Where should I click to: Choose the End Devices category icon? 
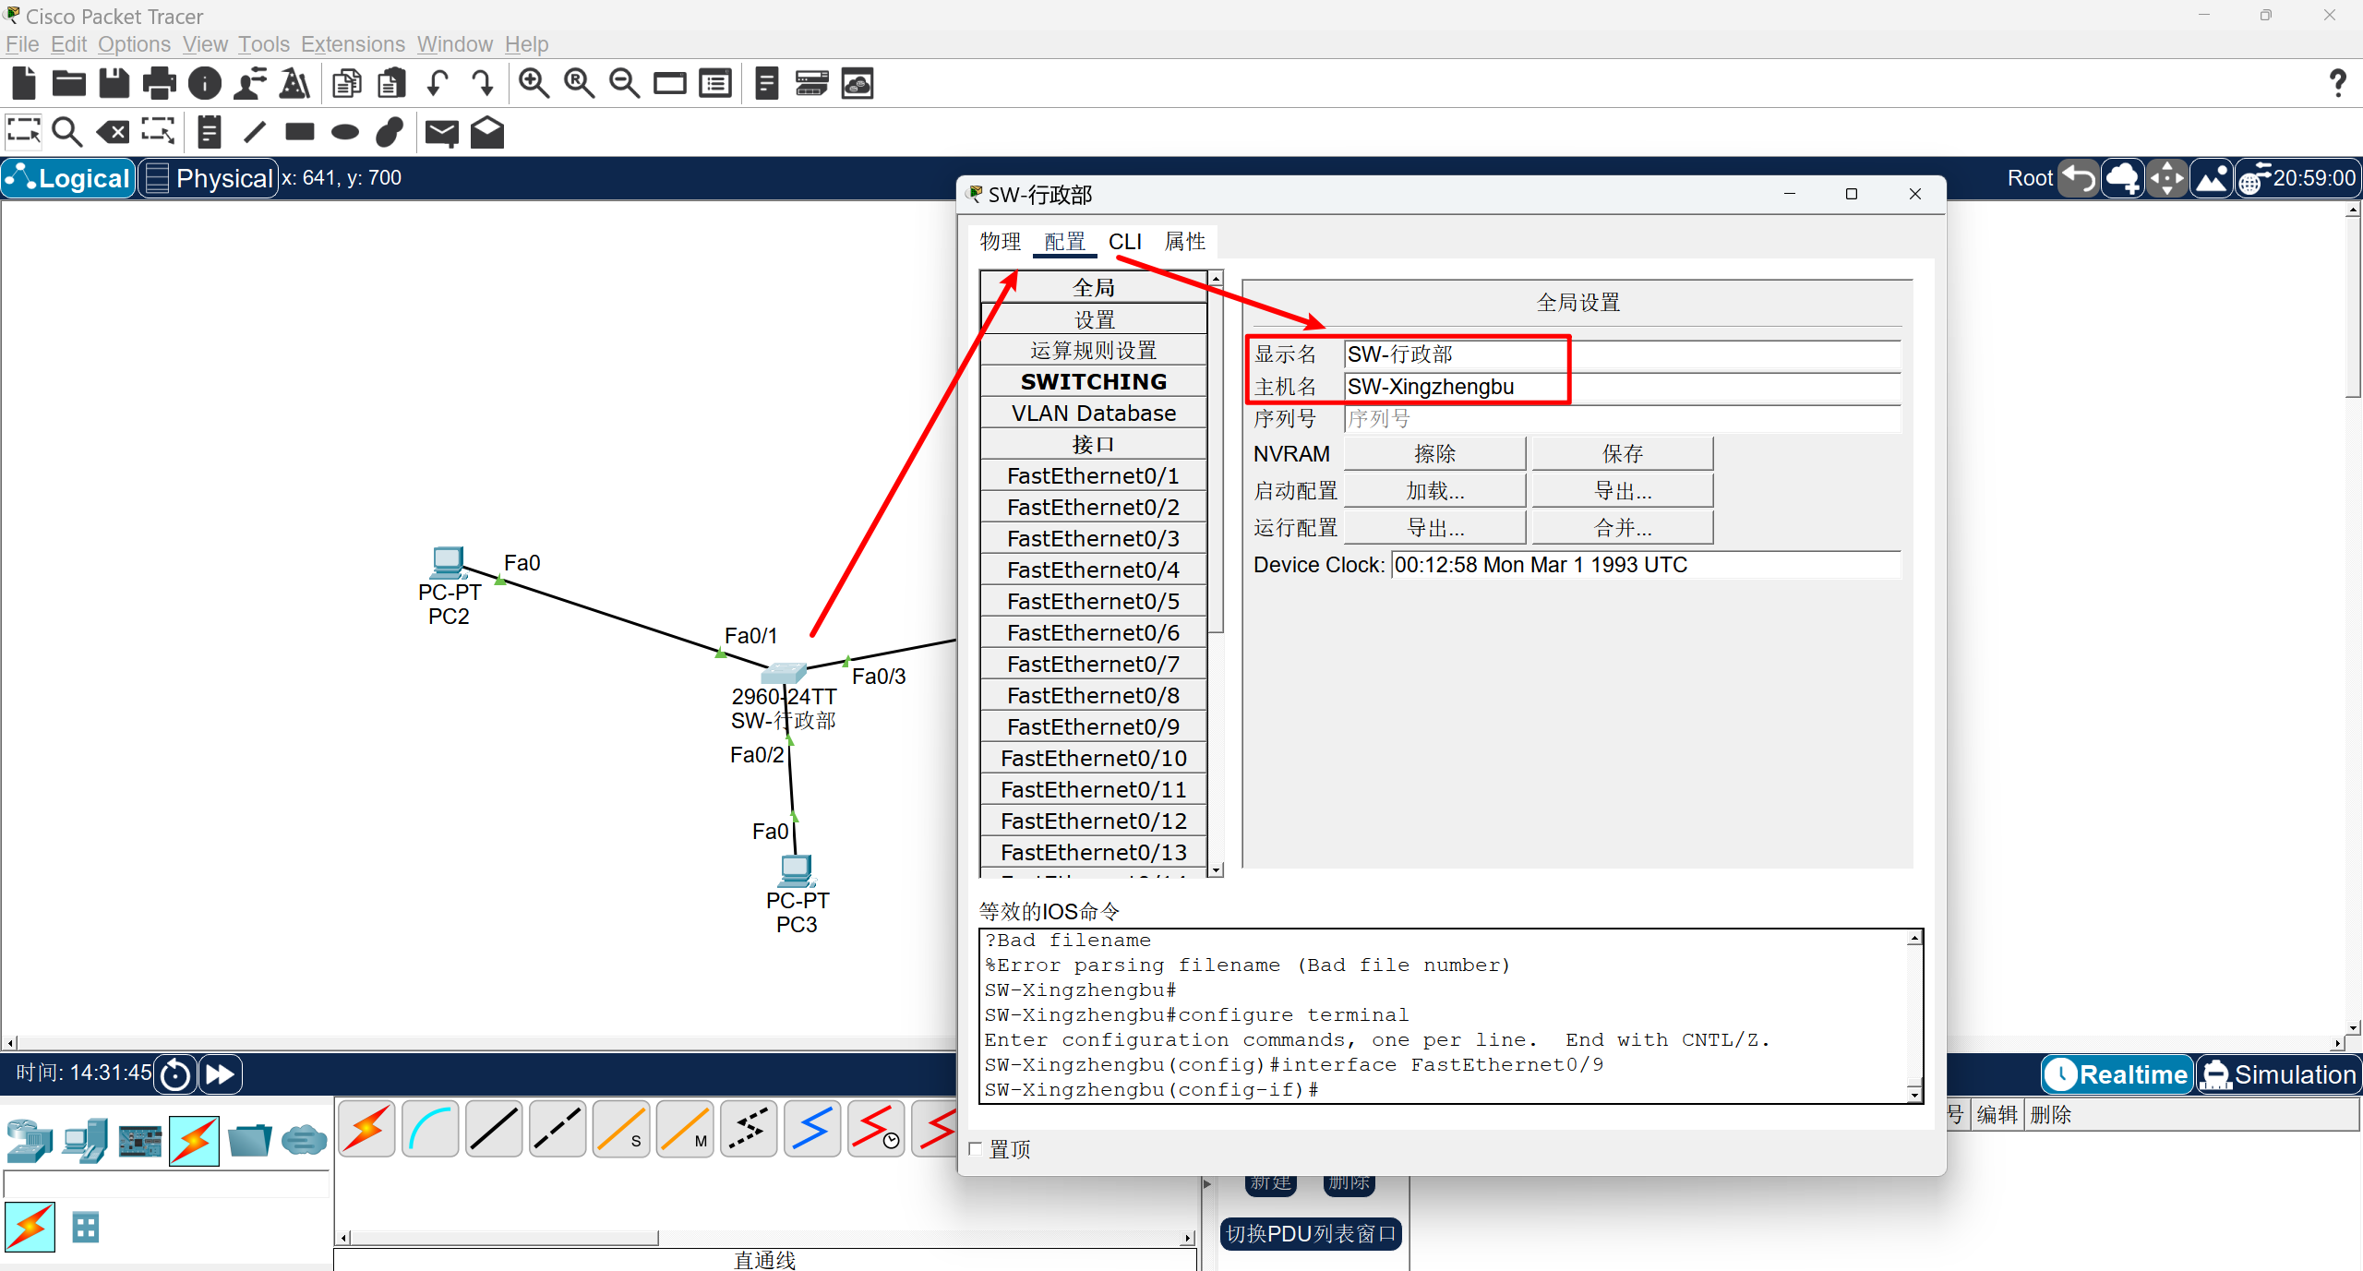point(85,1141)
